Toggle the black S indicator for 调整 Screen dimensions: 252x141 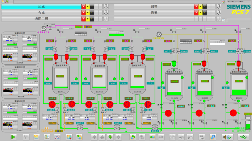205,7
